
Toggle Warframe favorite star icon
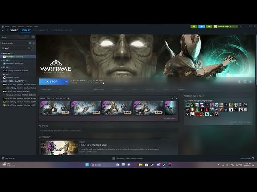click(251, 82)
